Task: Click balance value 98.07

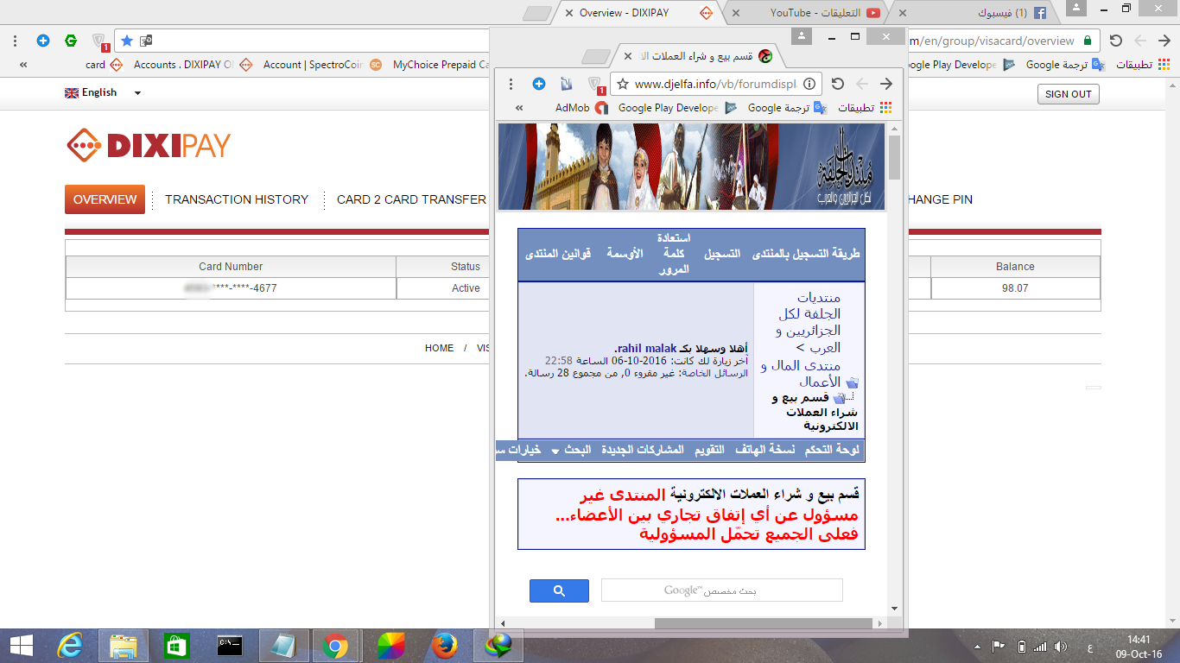Action: (1015, 288)
